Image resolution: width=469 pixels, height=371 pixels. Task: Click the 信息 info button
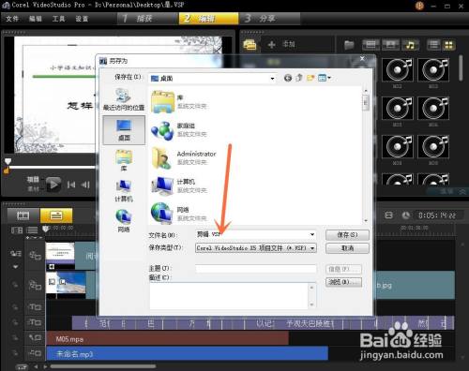pyautogui.click(x=343, y=269)
